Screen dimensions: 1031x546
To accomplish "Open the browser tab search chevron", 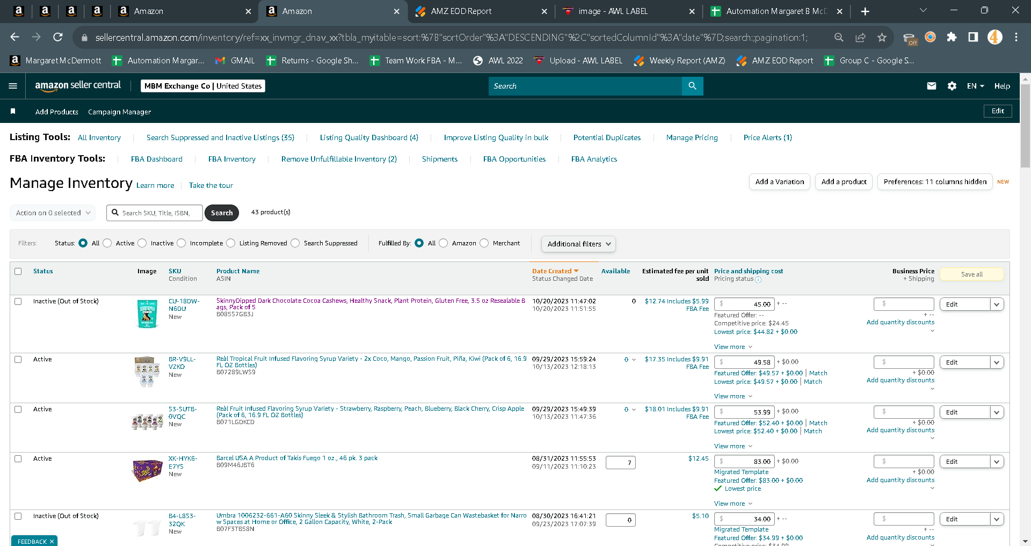I will [x=923, y=10].
